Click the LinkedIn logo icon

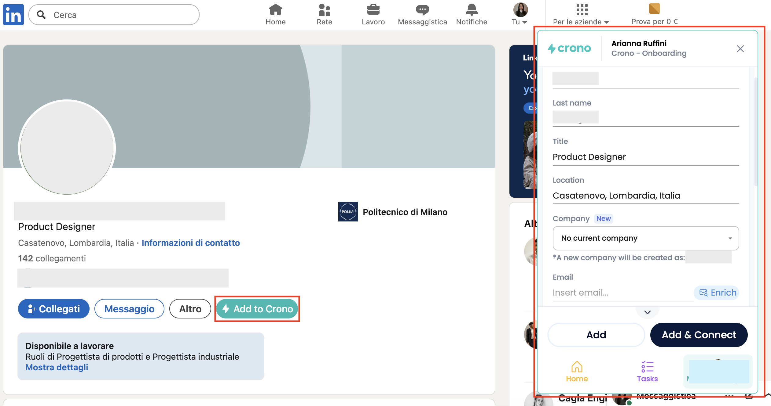[x=13, y=14]
